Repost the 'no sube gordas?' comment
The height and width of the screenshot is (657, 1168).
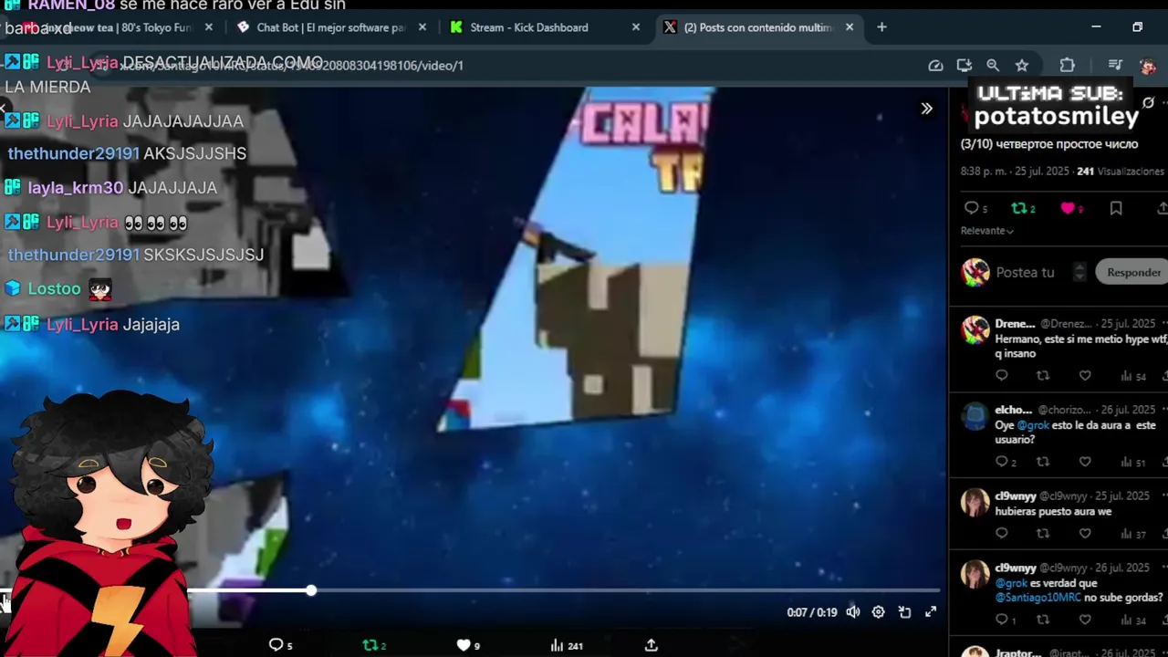(1043, 620)
